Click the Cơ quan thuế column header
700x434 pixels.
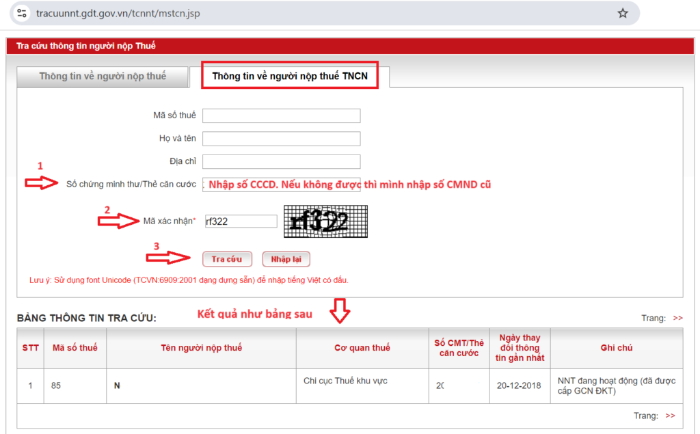coord(362,349)
